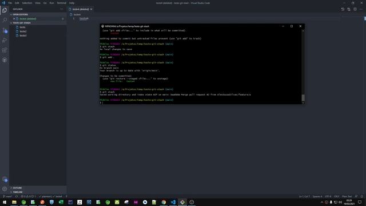The image size is (366, 206).
Task: Switch to Visual Studio Code in taskbar
Action: 173,202
